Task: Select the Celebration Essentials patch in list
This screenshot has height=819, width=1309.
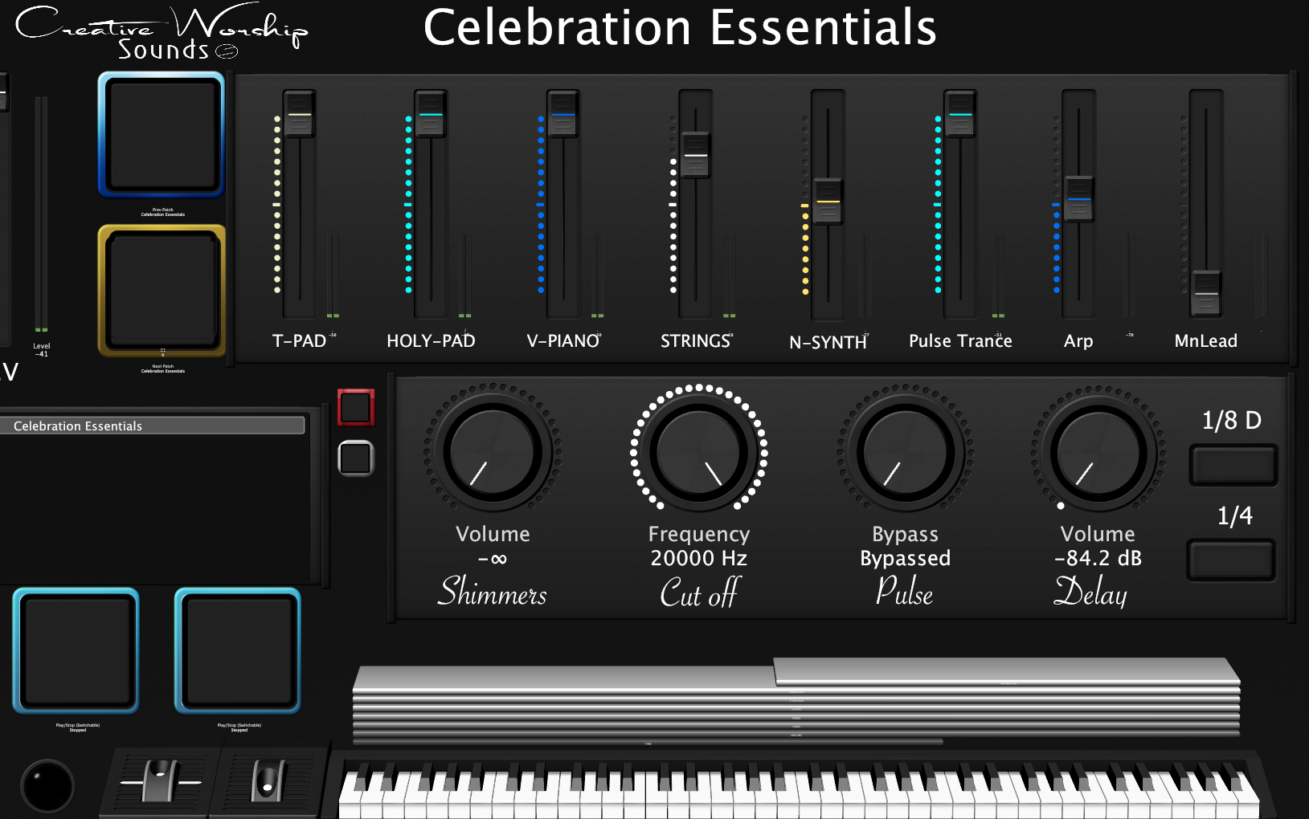Action: (x=153, y=426)
